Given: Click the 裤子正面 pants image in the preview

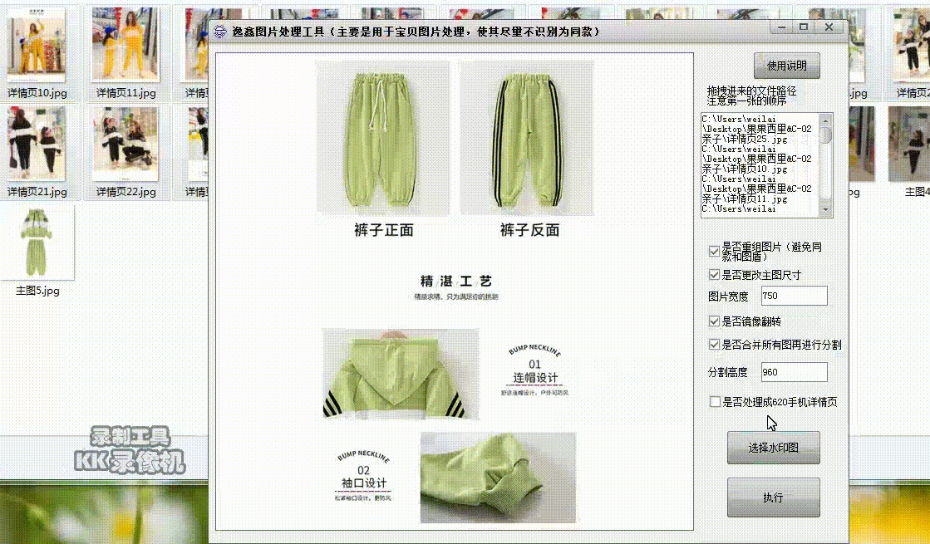Looking at the screenshot, I should coord(383,138).
